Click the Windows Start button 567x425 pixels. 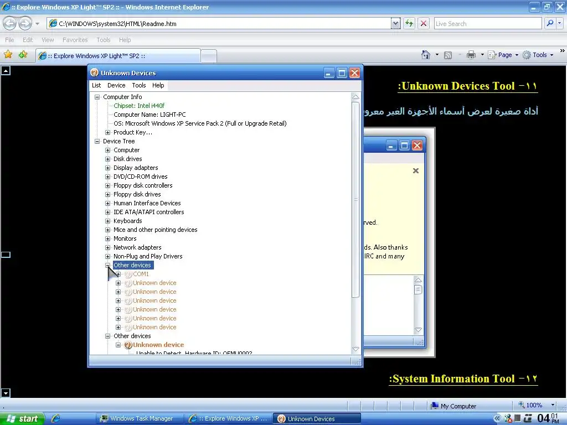[22, 418]
